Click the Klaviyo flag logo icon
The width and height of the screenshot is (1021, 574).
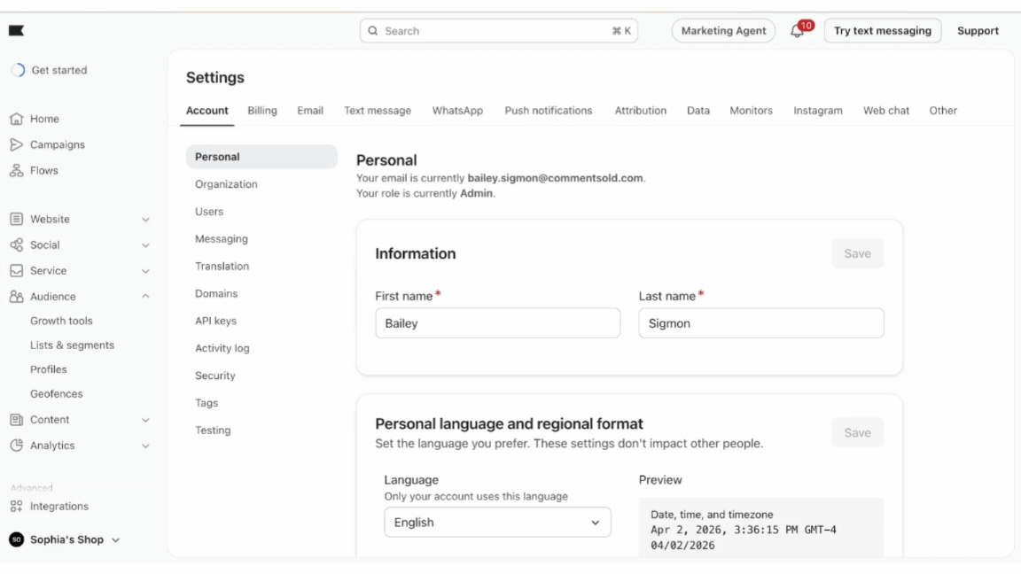16,31
